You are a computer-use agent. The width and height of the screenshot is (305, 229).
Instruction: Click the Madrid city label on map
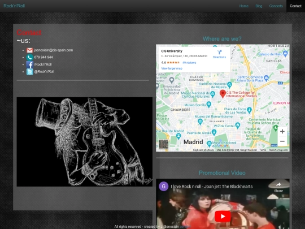tap(193, 142)
